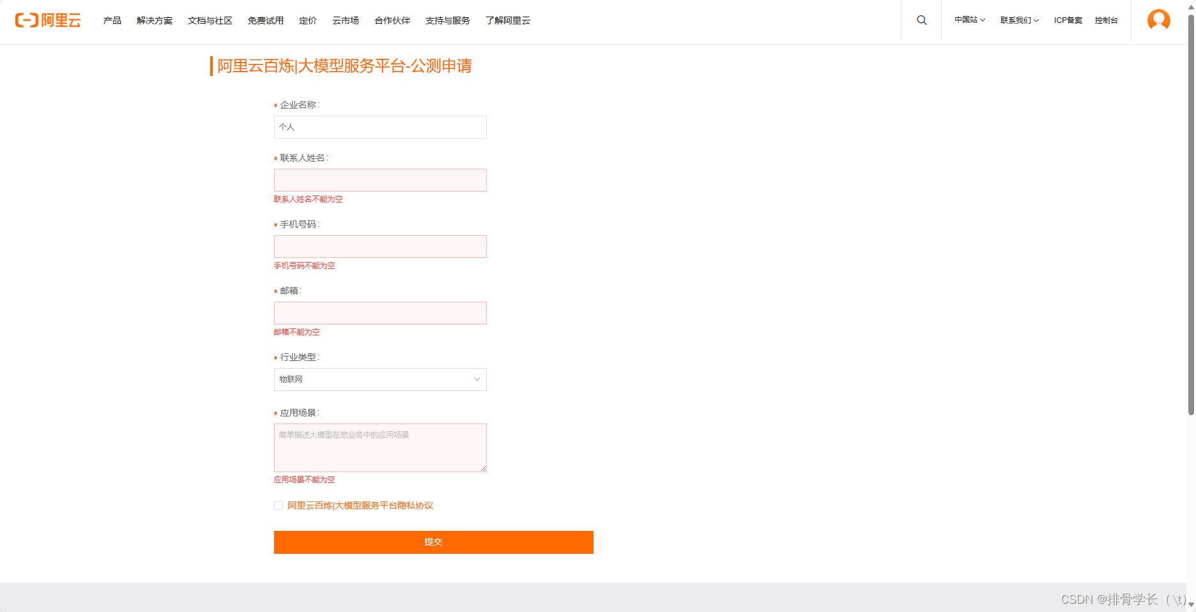Screen dimensions: 1196x612
Task: Expand the 中国站 region dropdown
Action: pyautogui.click(x=970, y=20)
